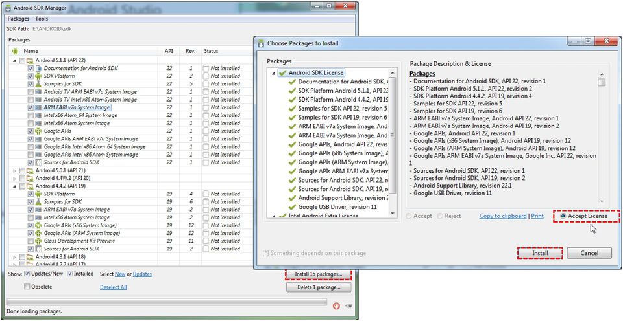
Task: Click the Glass Development Kit Preview icon
Action: click(38, 241)
